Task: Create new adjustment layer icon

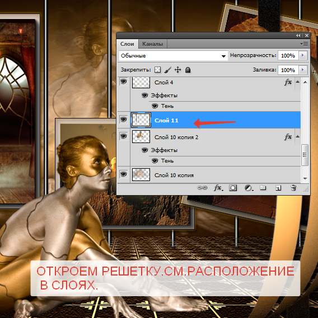Action: point(249,188)
